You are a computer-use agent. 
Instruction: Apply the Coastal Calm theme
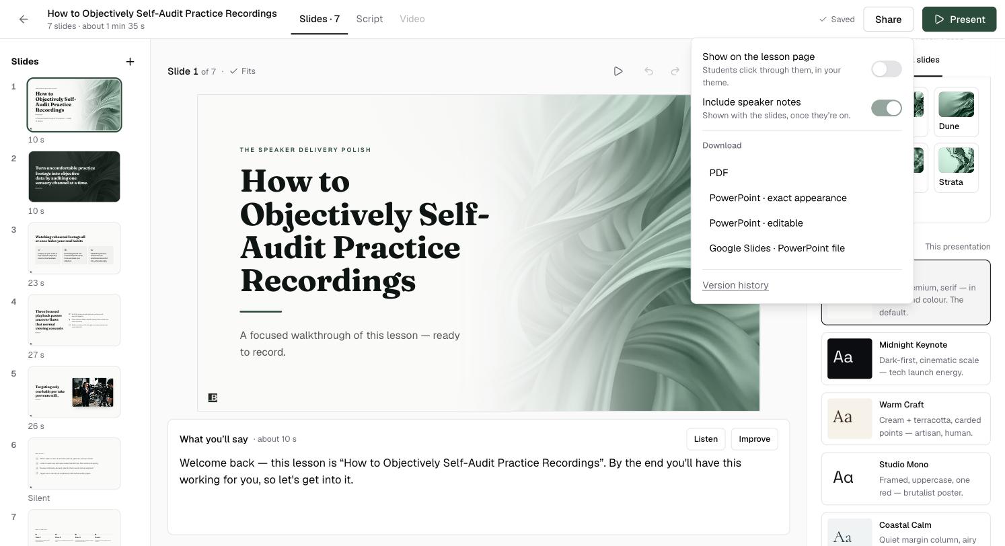click(x=905, y=530)
